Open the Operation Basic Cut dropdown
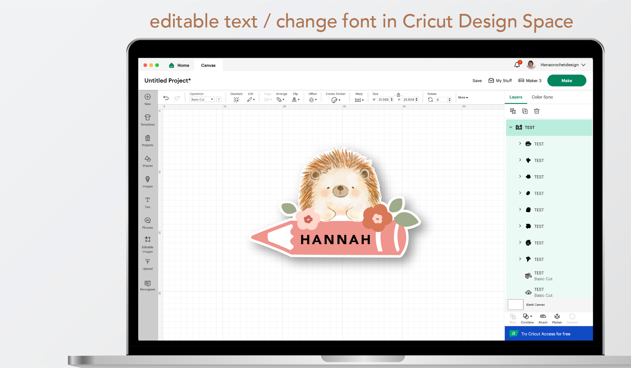The width and height of the screenshot is (631, 368). point(202,100)
